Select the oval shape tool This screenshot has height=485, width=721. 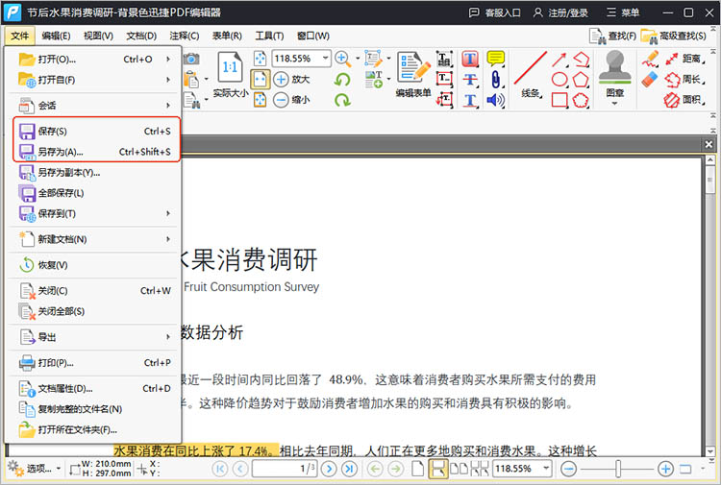[x=559, y=80]
